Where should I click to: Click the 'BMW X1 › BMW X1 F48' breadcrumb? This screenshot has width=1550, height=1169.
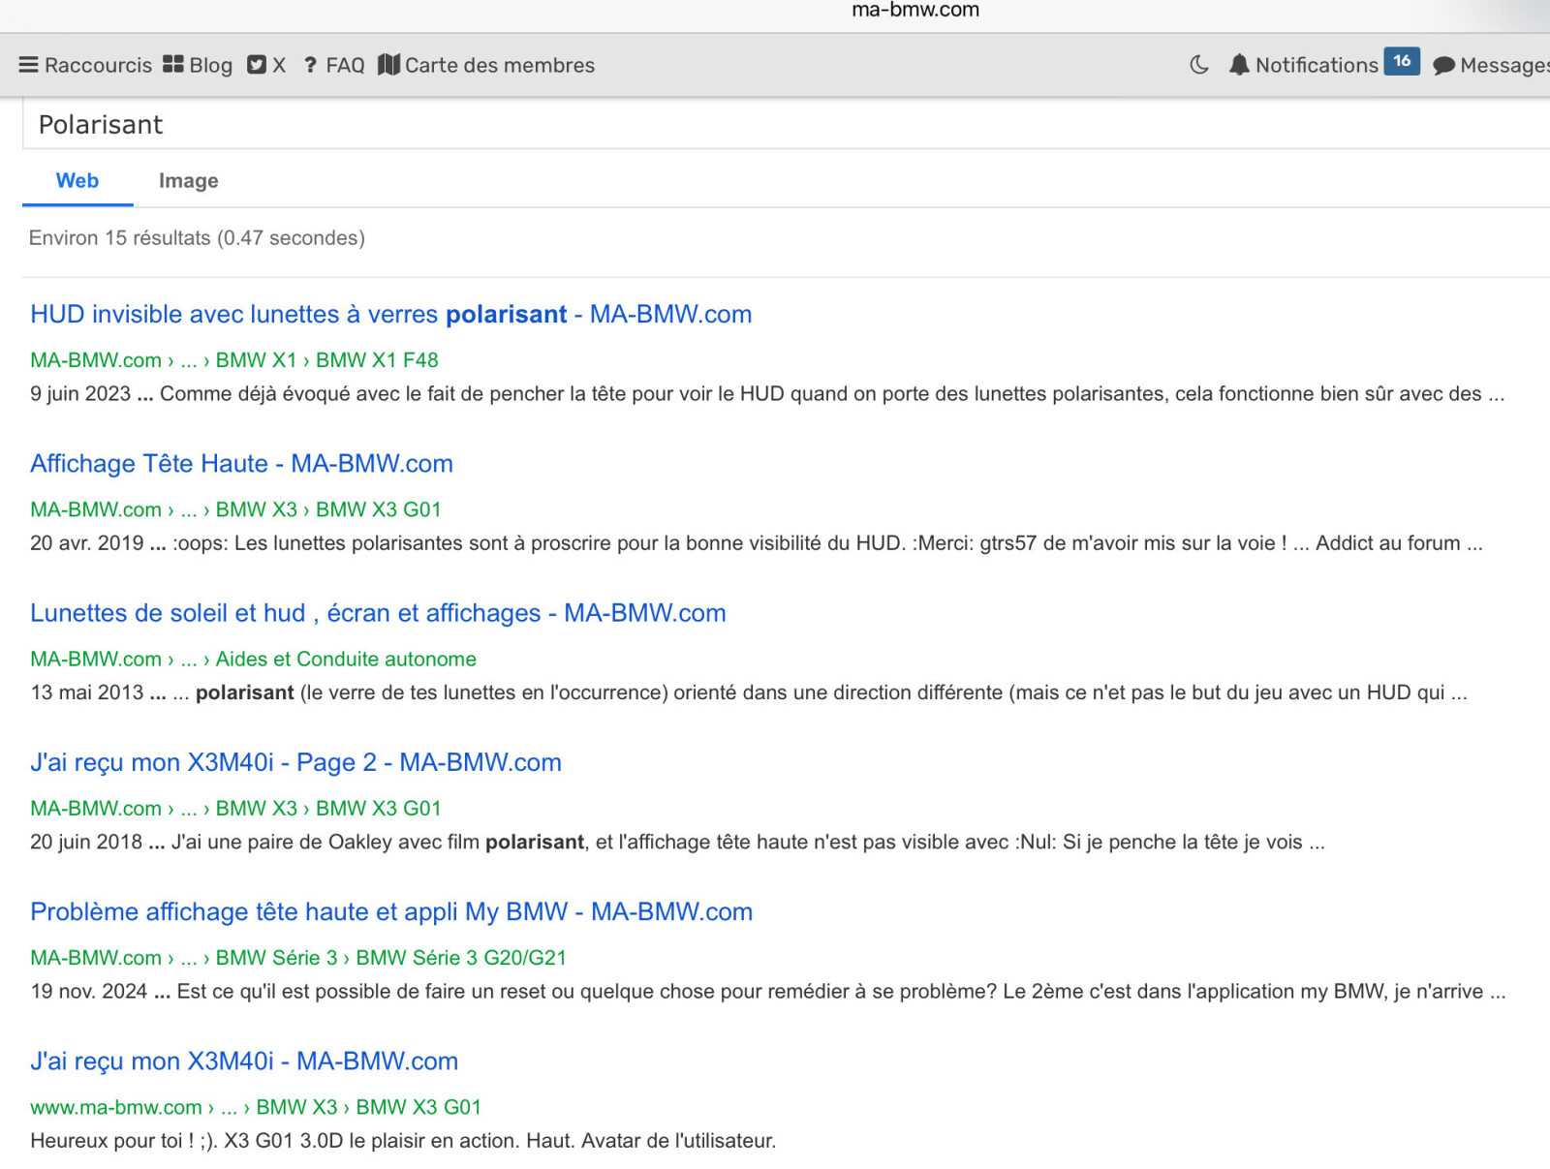(x=327, y=360)
